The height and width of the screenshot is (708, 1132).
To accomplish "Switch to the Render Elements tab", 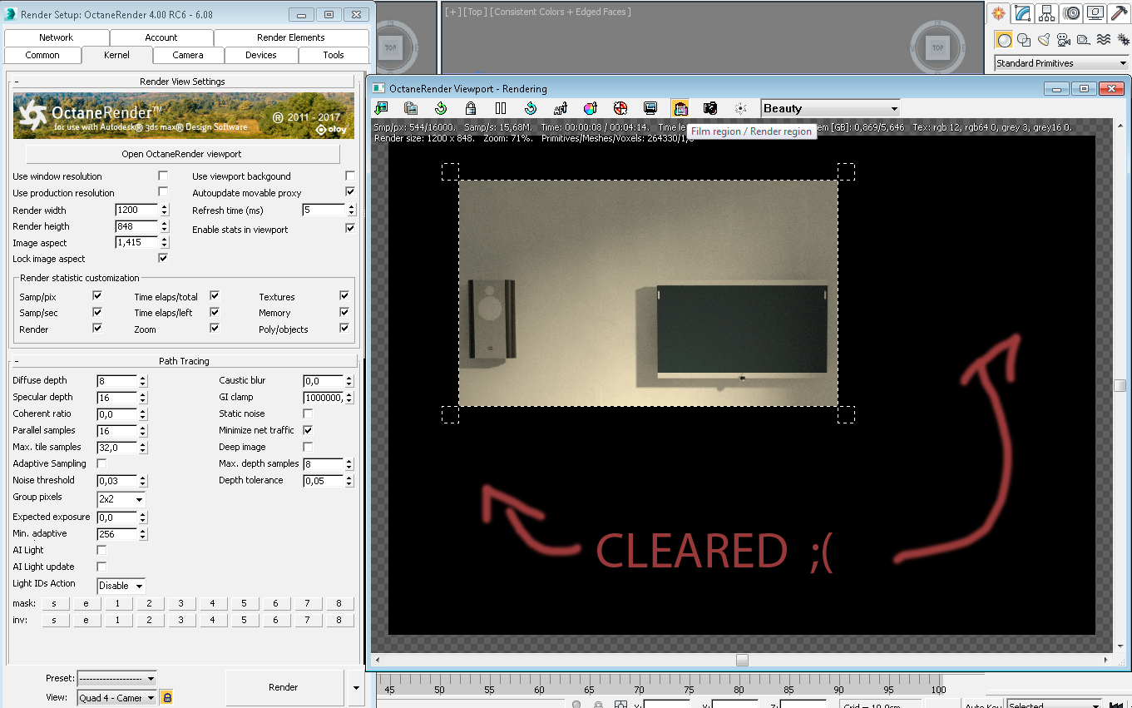I will point(291,37).
